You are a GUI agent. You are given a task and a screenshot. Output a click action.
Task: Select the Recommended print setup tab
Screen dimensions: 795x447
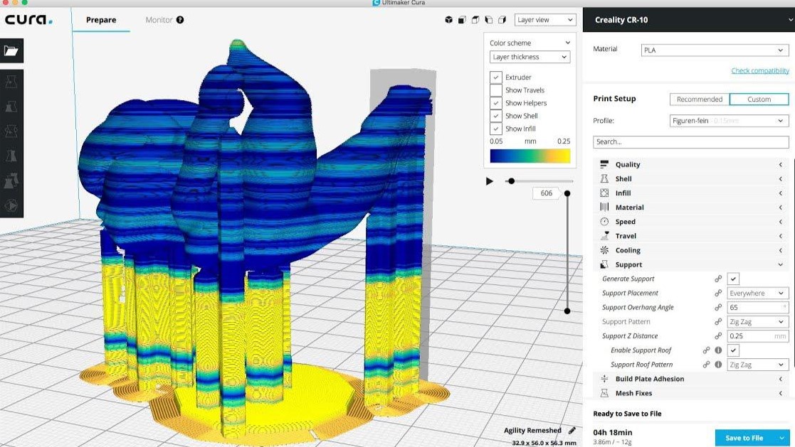[699, 99]
